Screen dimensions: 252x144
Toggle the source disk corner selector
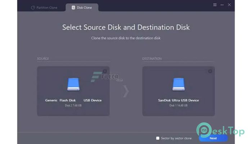pos(105,71)
